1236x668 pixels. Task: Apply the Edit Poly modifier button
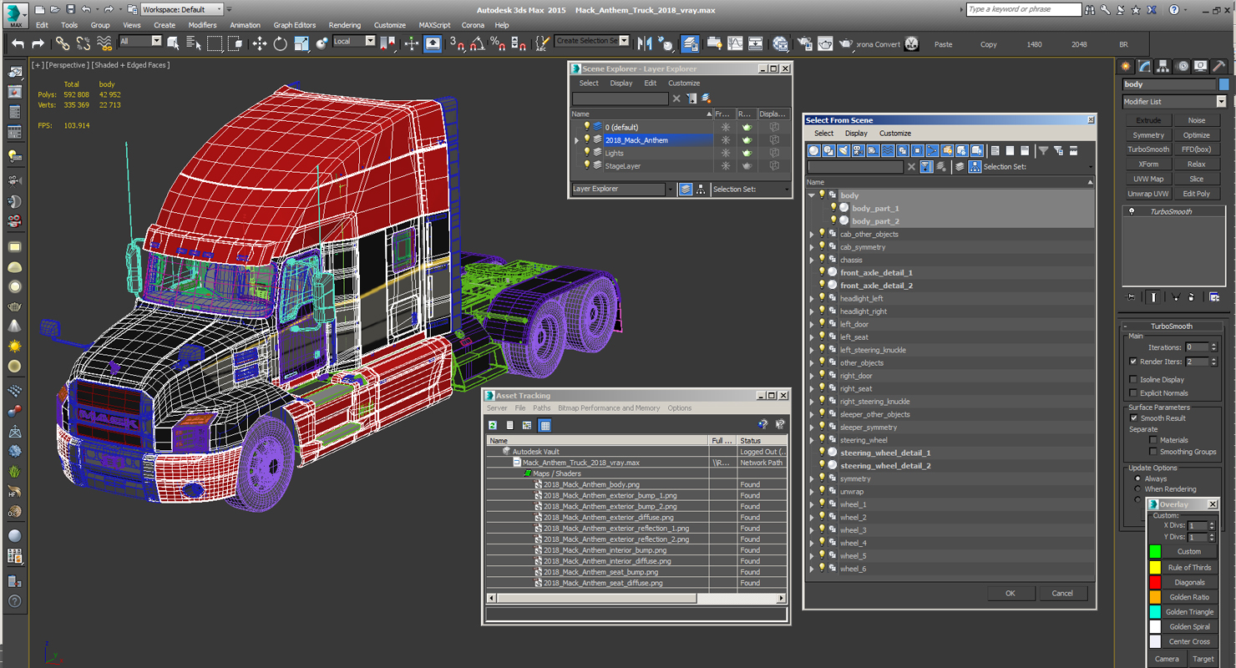coord(1196,194)
